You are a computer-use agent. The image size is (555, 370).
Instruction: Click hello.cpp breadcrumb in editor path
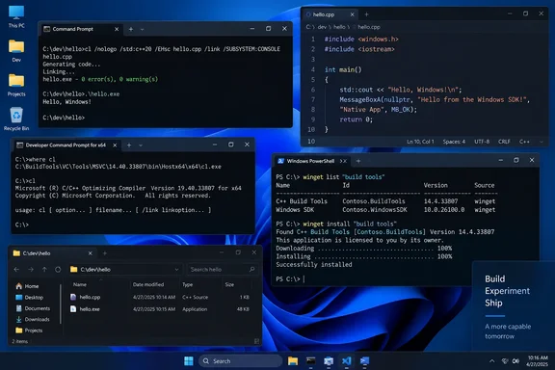pos(368,27)
